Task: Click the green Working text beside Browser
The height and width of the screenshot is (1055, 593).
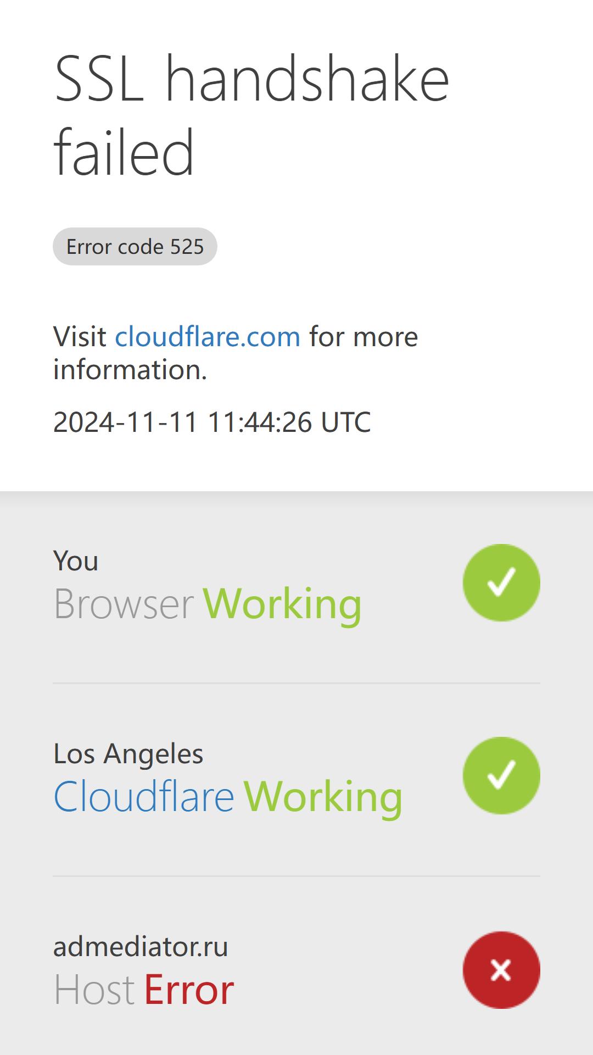Action: (282, 604)
